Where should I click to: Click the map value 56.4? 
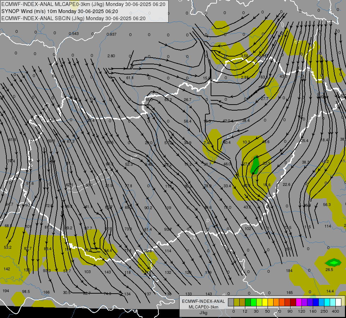[188, 122]
